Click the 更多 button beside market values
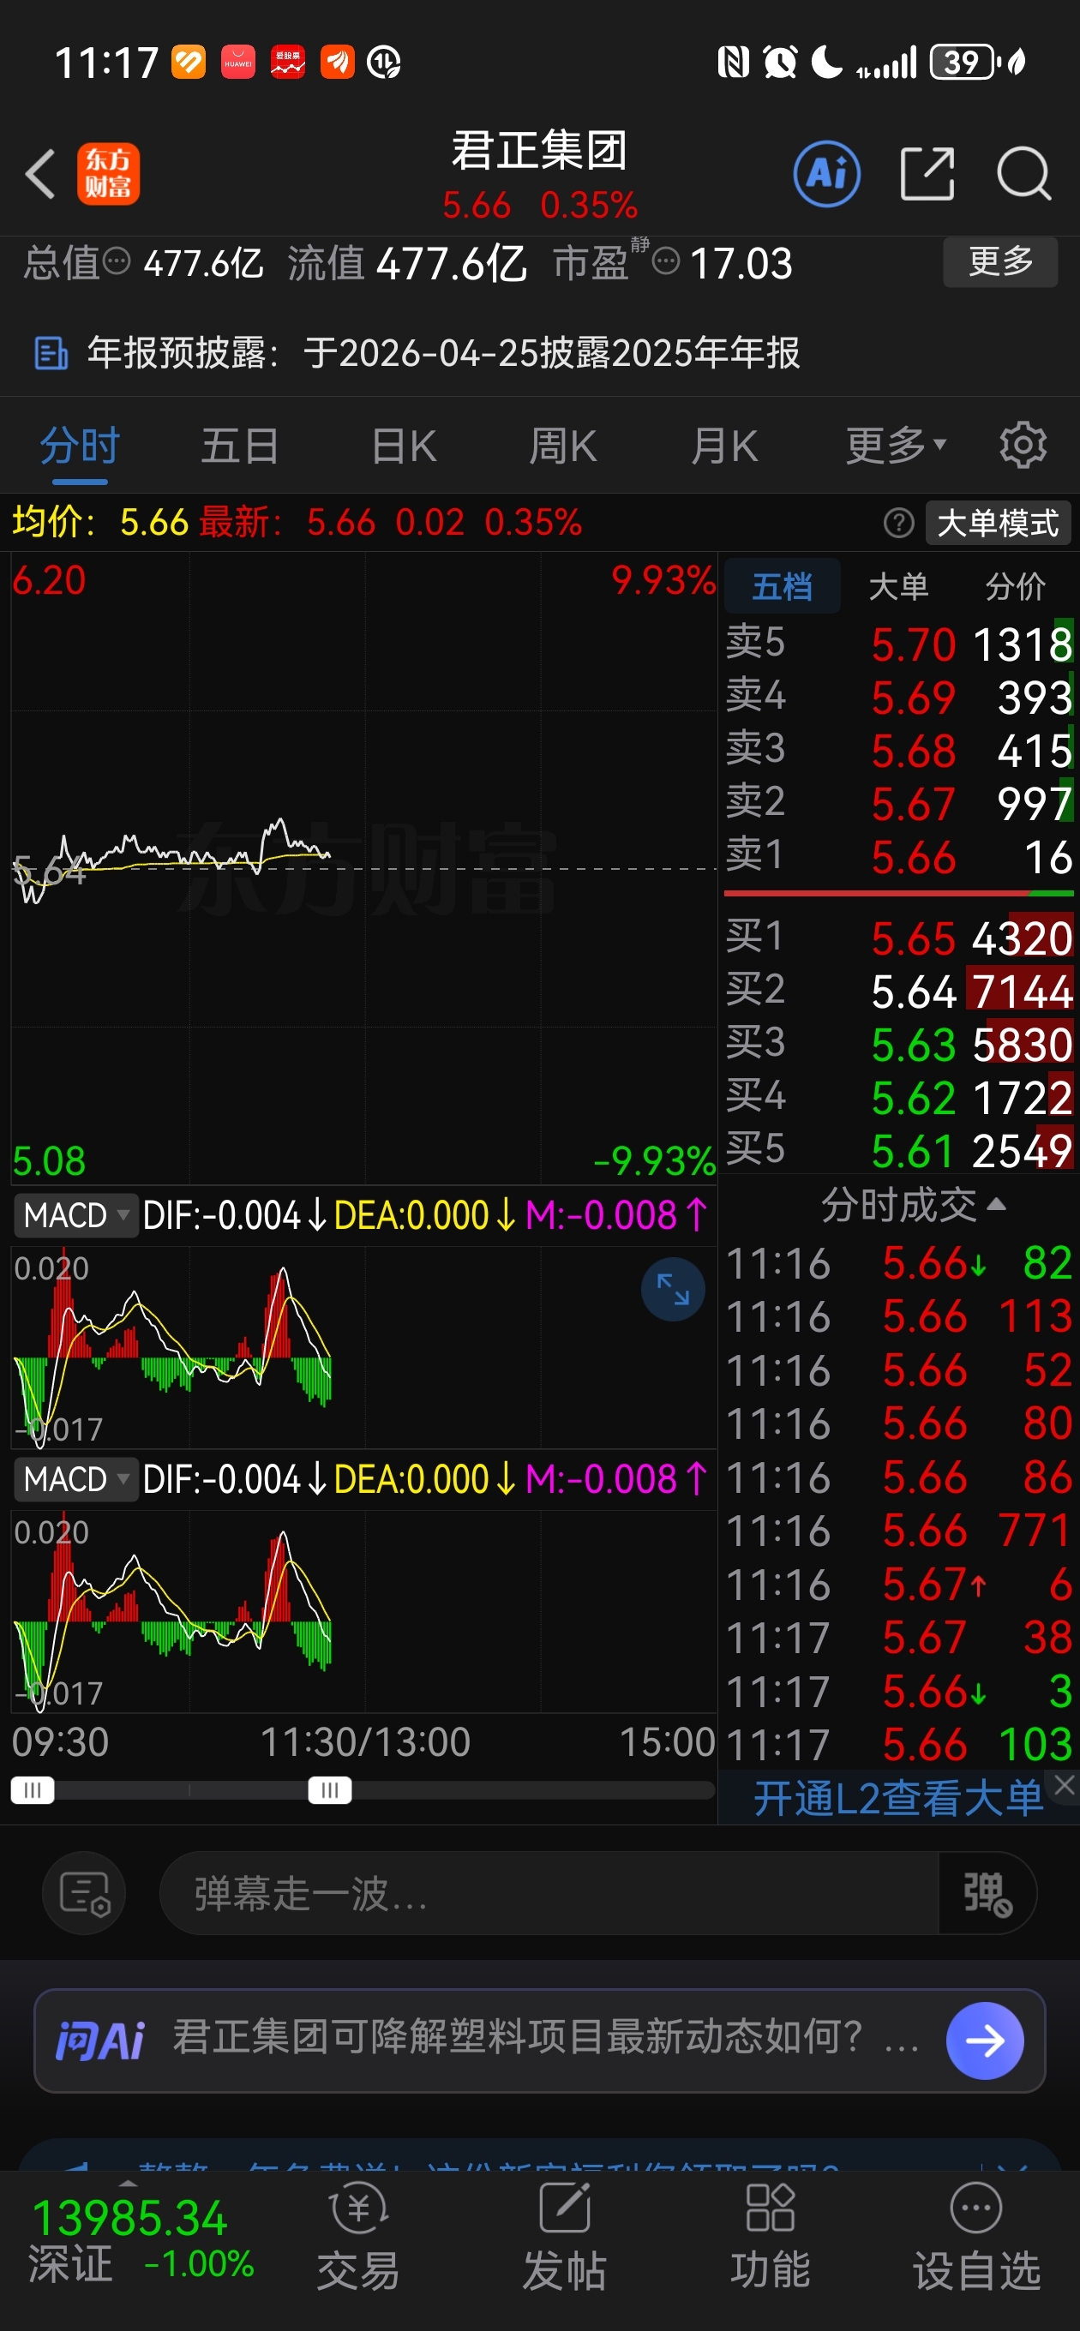This screenshot has width=1080, height=2331. click(1000, 261)
